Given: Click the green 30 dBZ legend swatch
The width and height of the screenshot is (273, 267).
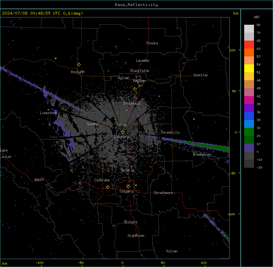Looking at the screenshot, I should point(249,132).
